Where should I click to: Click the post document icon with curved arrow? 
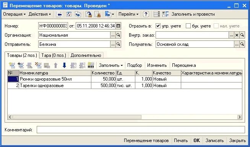[x=89, y=15]
